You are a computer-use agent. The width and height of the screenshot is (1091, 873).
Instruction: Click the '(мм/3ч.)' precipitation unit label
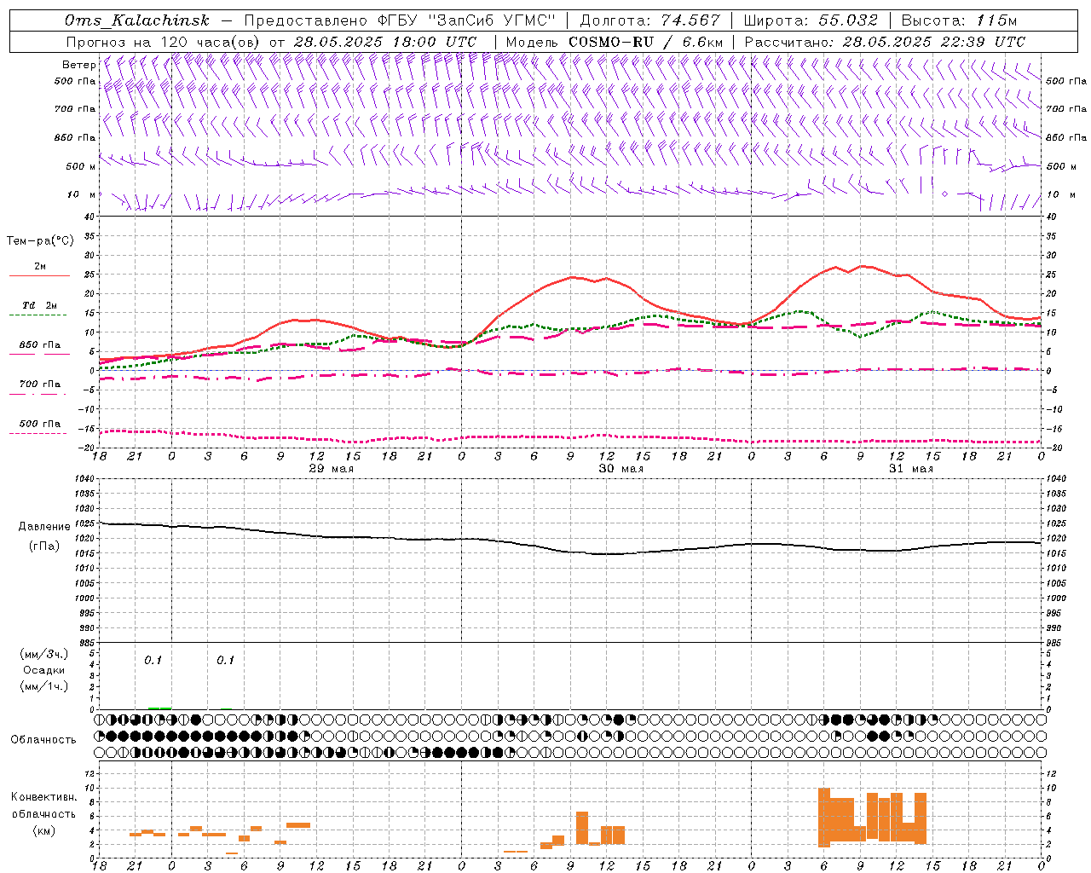(45, 654)
